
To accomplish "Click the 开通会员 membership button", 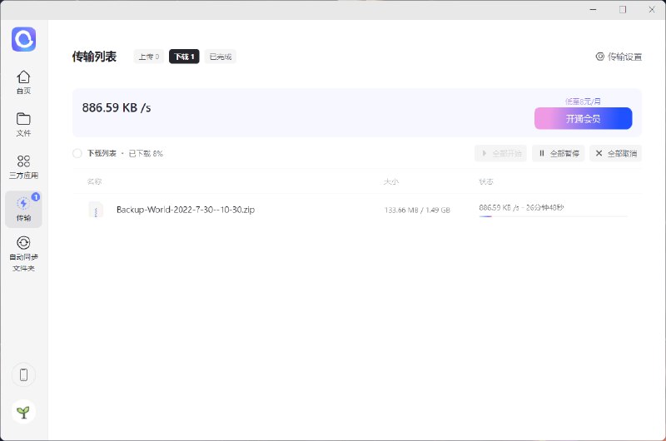I will pos(583,119).
